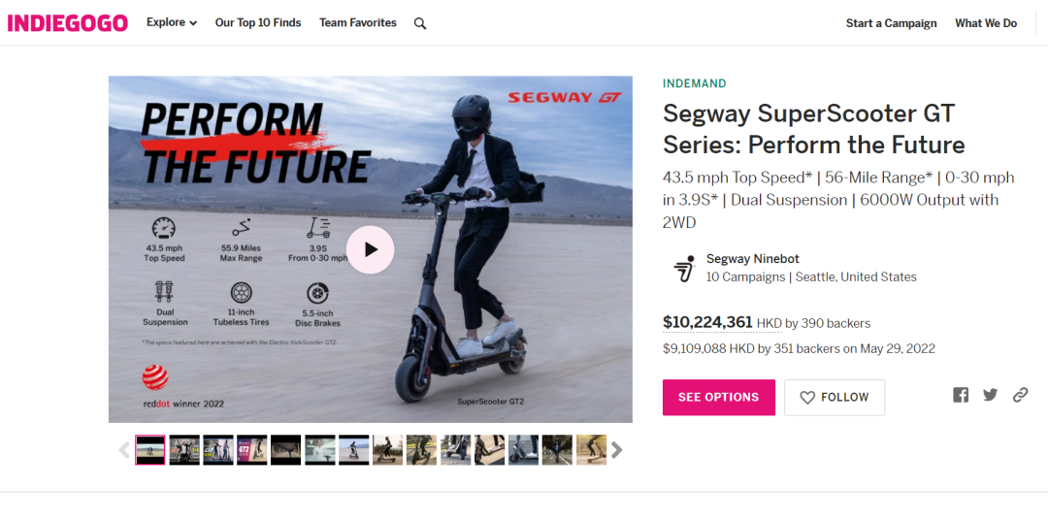Screen dimensions: 1048x520
Task: Expand the Explore dropdown menu
Action: coord(172,22)
